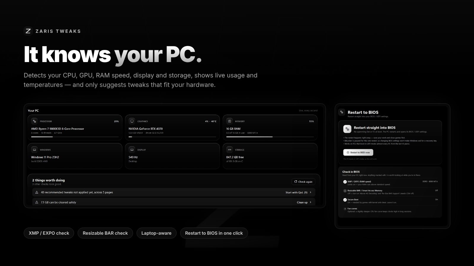Click the Zaris Tweaks Z logo
This screenshot has height=266, width=474.
click(x=28, y=31)
